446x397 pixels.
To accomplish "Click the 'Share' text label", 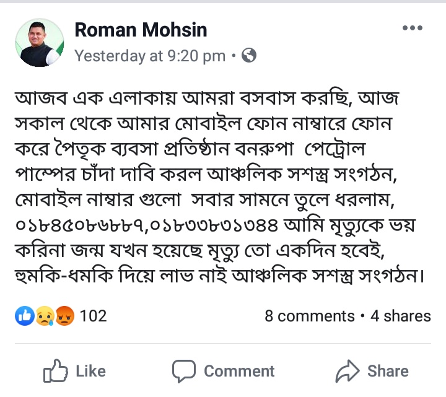I will tap(388, 371).
